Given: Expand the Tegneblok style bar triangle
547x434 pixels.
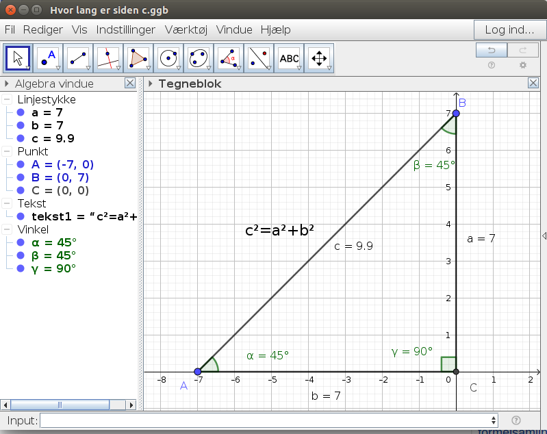Looking at the screenshot, I should coord(151,84).
